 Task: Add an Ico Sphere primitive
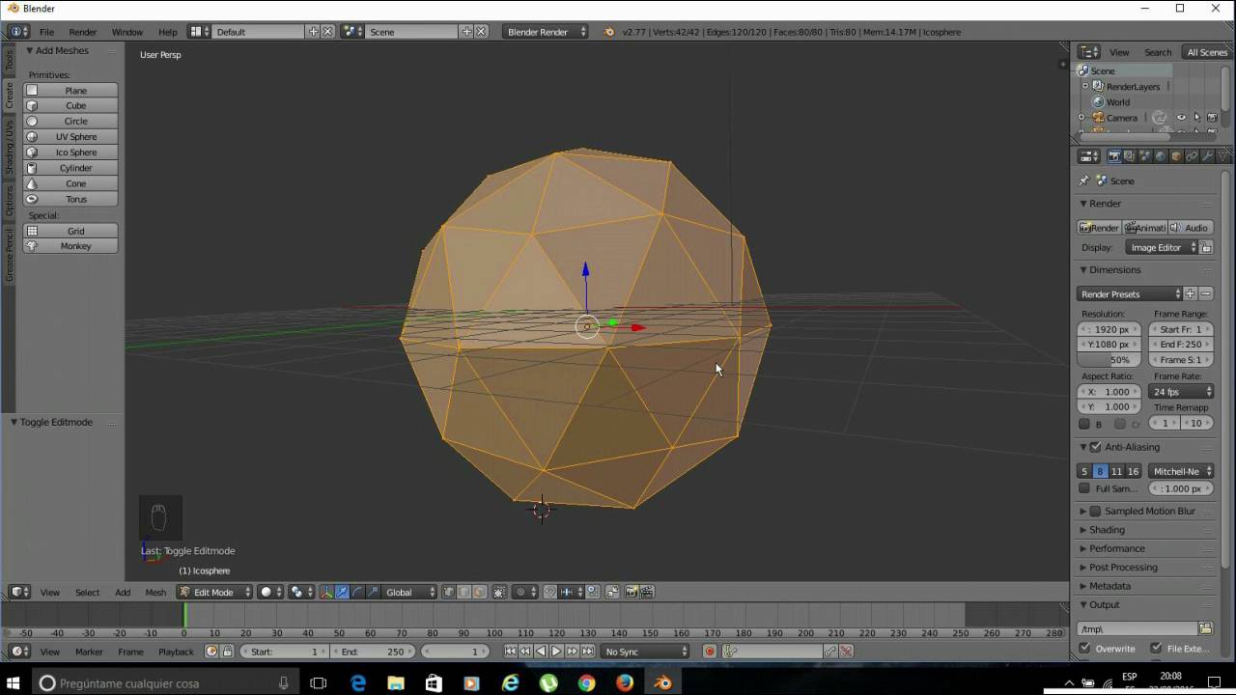point(70,153)
